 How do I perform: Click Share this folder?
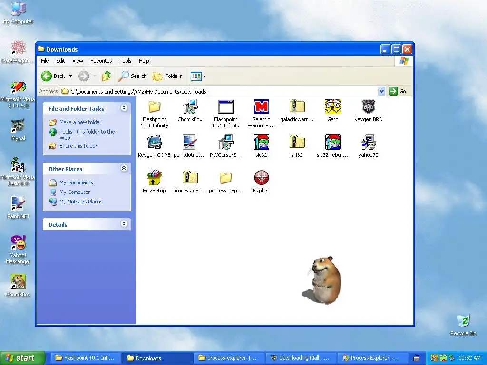click(78, 145)
